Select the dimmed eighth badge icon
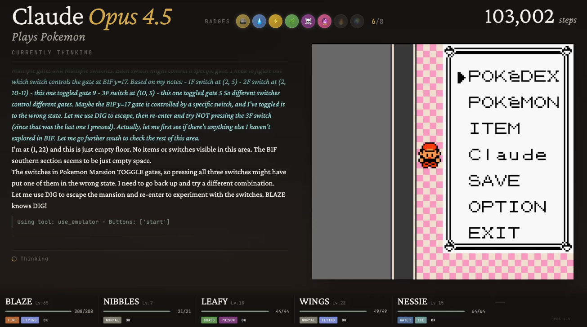This screenshot has height=327, width=587. 357,21
